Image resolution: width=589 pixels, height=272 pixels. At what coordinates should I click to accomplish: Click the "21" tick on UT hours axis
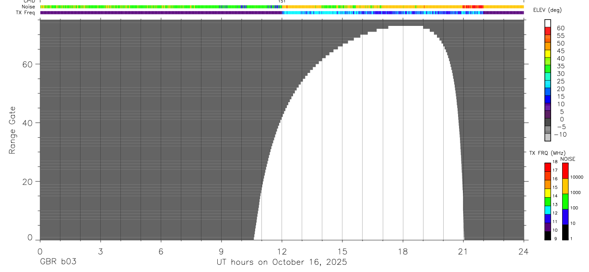coord(463,251)
